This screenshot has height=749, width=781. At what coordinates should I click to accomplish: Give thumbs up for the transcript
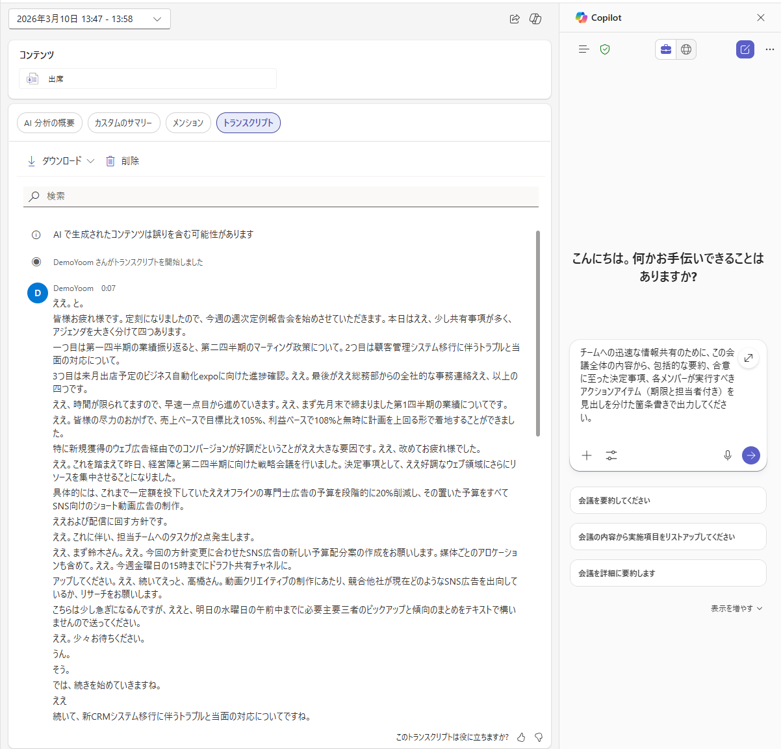pyautogui.click(x=521, y=737)
